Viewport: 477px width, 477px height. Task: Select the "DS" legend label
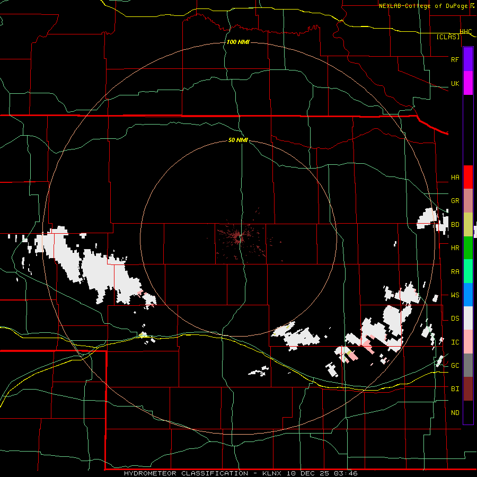(455, 319)
